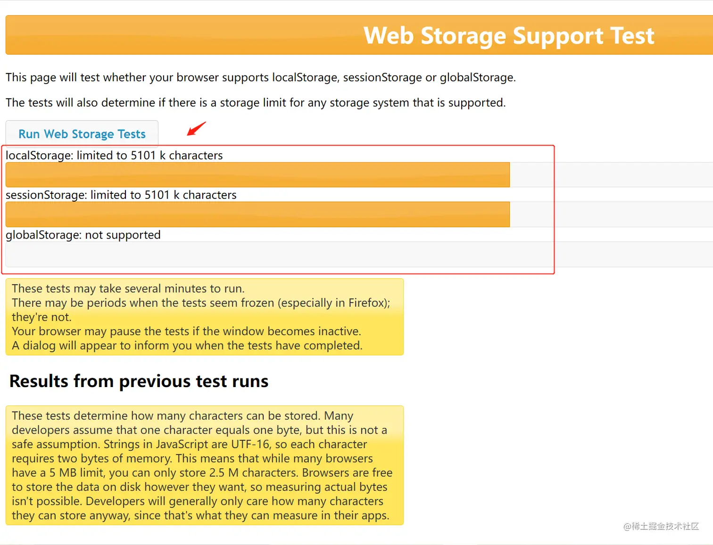The height and width of the screenshot is (545, 713).
Task: Click the line about dialog appearing on completion
Action: click(187, 346)
